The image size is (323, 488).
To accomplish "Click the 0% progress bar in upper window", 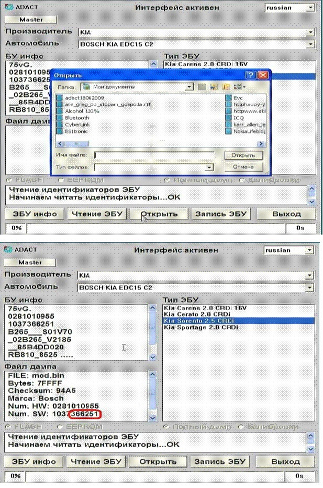I will (156, 228).
